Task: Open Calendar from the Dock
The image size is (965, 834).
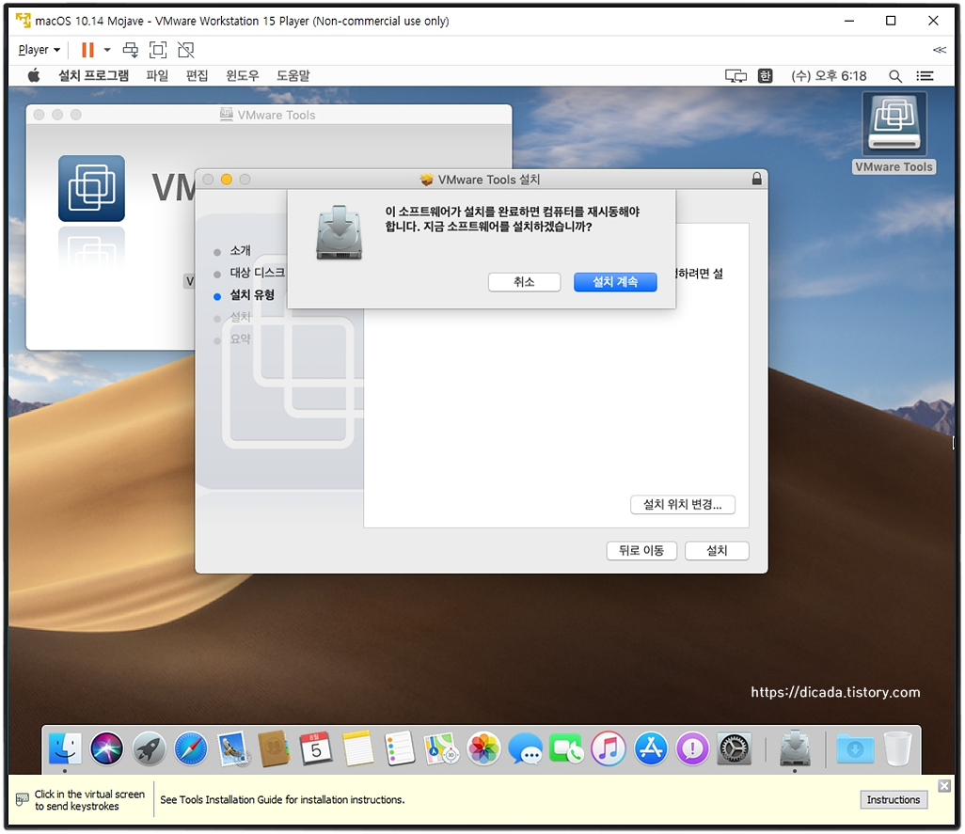Action: point(316,748)
